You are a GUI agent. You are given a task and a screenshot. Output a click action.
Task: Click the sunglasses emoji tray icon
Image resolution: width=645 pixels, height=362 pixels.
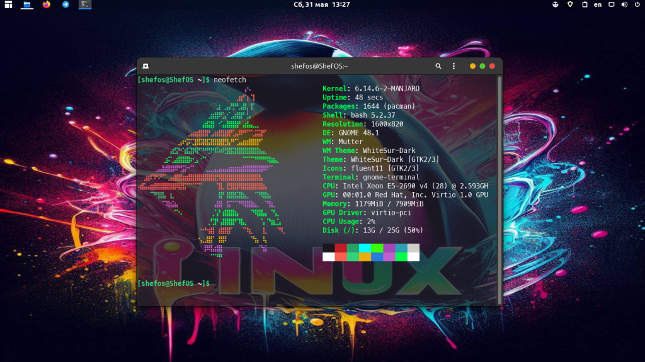coord(556,4)
